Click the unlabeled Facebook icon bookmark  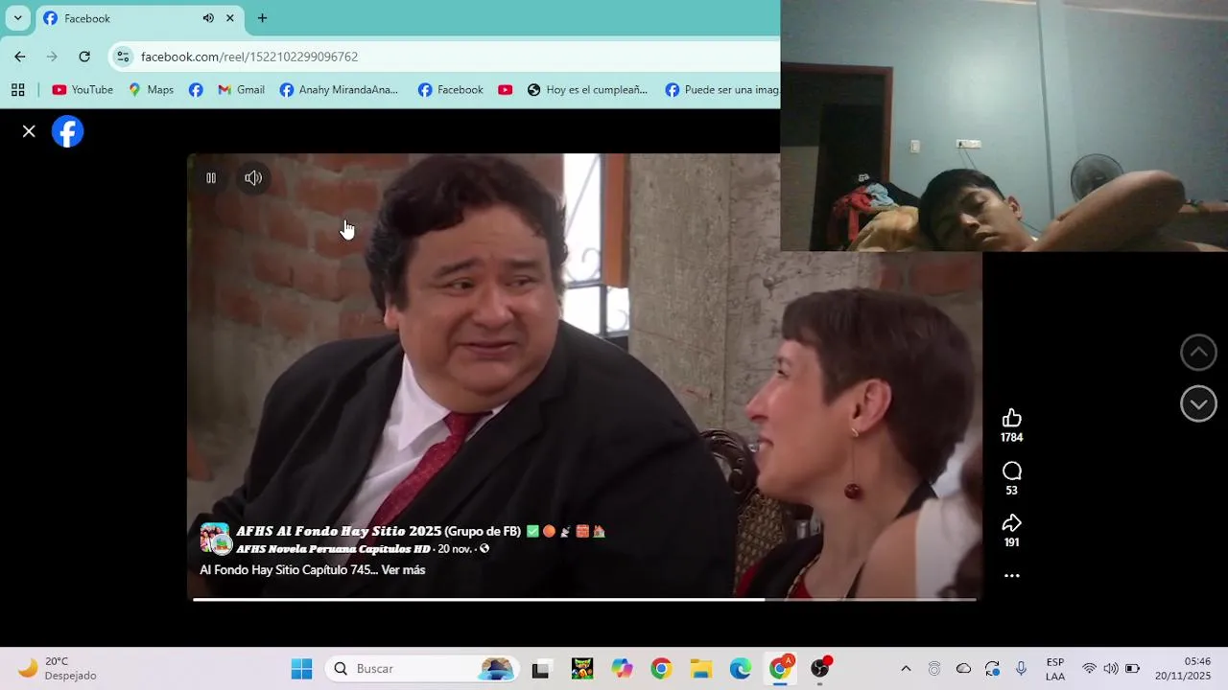[196, 89]
